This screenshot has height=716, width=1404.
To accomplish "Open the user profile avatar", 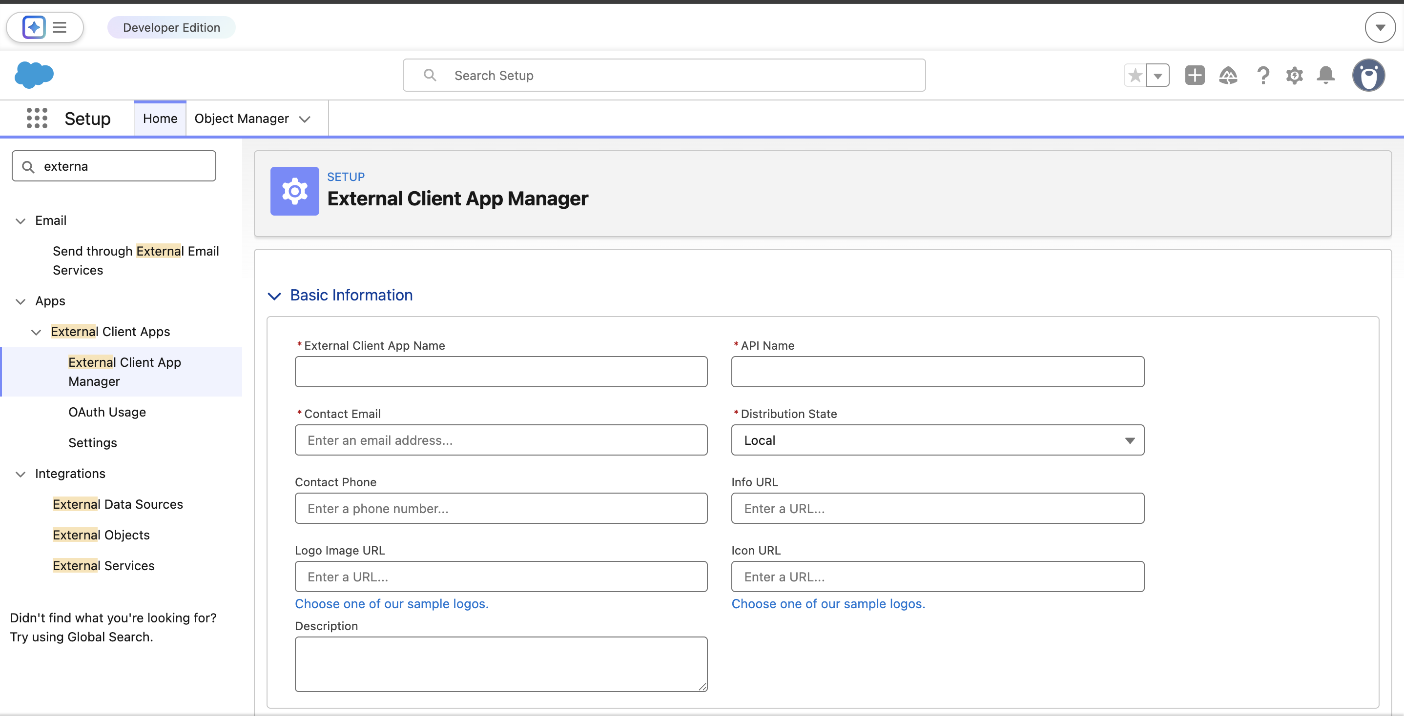I will [x=1368, y=75].
